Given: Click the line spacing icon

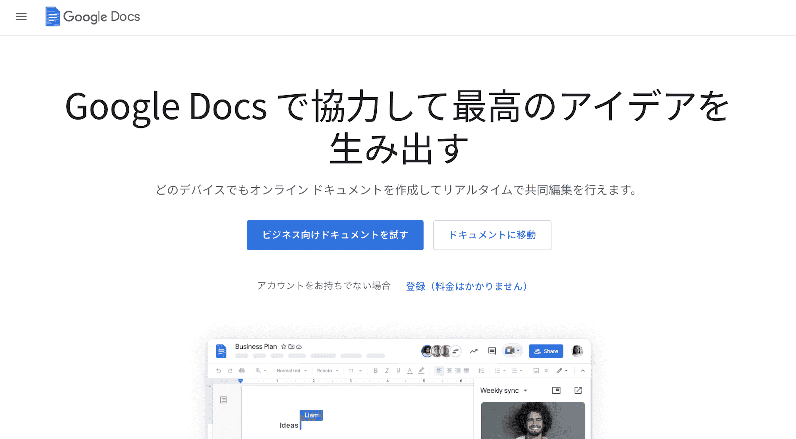Looking at the screenshot, I should coord(481,371).
